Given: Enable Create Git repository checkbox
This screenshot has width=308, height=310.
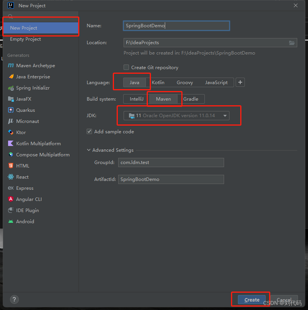Looking at the screenshot, I should point(126,67).
